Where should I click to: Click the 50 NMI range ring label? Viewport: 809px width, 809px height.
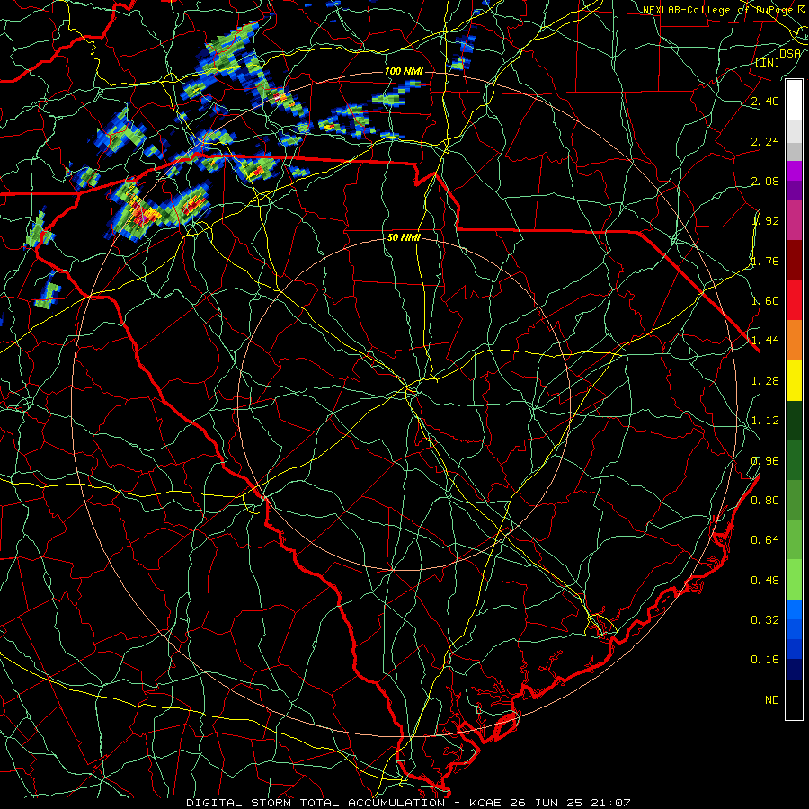pos(404,238)
